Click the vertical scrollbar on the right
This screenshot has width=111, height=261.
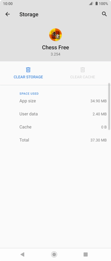109,107
